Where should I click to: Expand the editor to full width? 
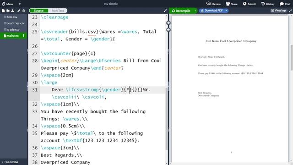click(165, 11)
